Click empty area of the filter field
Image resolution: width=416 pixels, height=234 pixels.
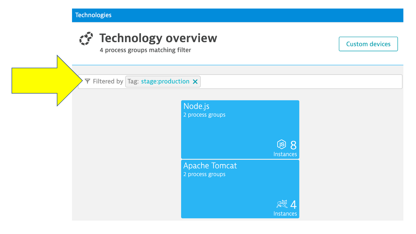(296, 82)
